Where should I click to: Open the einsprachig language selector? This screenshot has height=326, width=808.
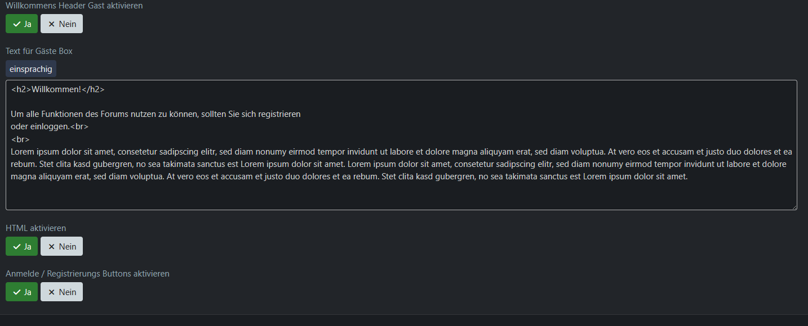(31, 69)
